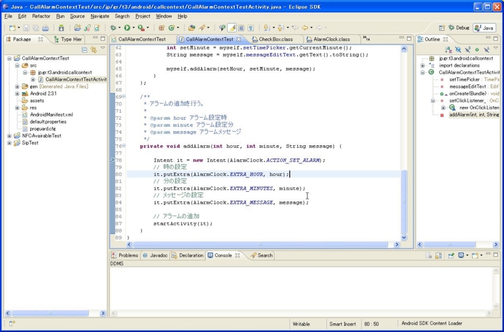Click the Run External Tools icon
504x332 pixels.
(x=141, y=28)
